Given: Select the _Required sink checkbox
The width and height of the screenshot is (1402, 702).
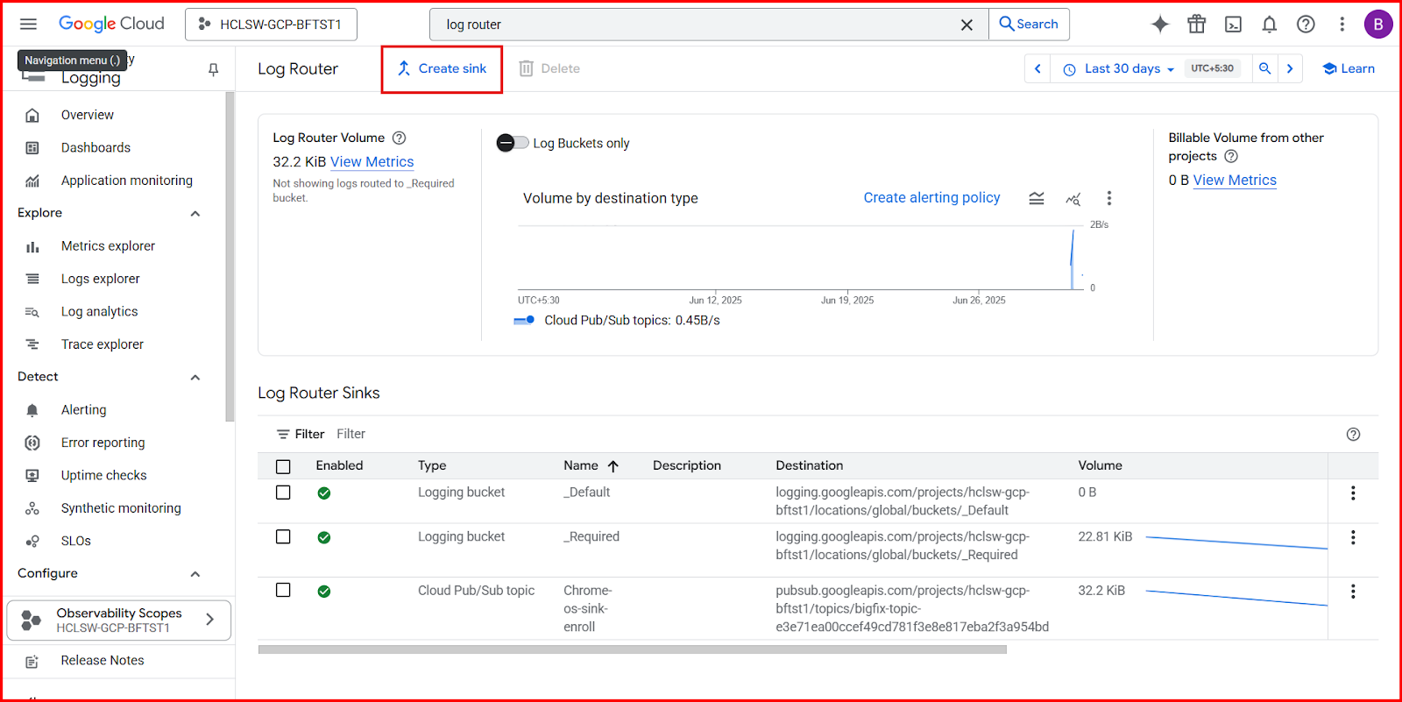Looking at the screenshot, I should tap(283, 536).
